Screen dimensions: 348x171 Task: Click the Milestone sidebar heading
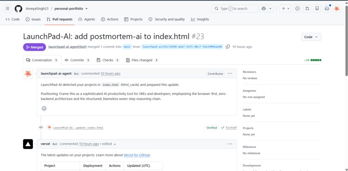[x=249, y=147]
